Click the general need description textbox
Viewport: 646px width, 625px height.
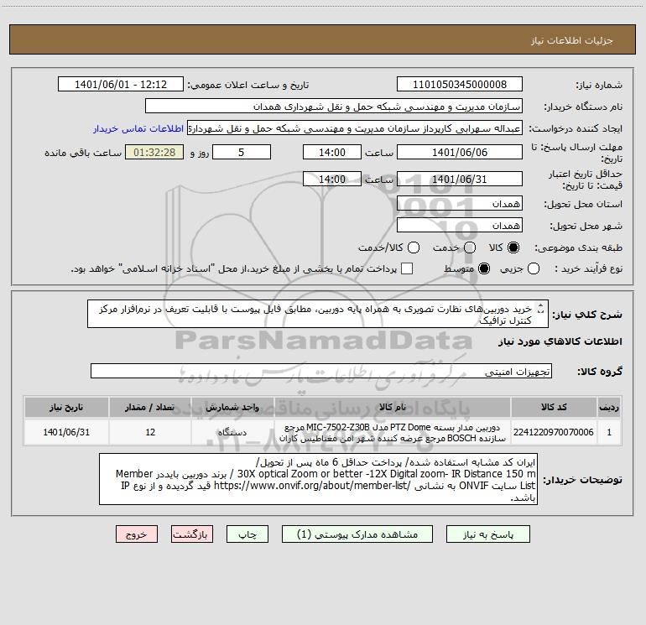click(x=318, y=314)
